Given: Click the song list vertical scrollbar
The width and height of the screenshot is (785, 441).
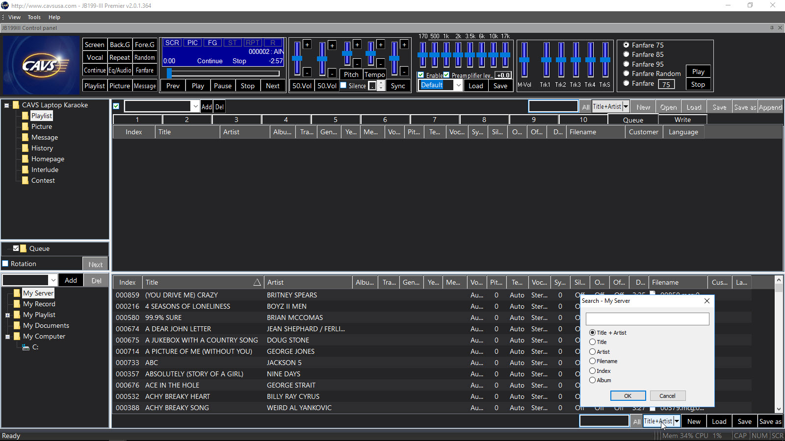Looking at the screenshot, I should [779, 344].
